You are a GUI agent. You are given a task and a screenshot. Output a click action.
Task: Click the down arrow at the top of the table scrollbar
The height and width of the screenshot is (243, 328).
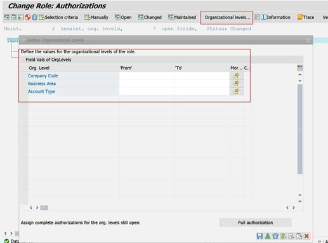299,81
